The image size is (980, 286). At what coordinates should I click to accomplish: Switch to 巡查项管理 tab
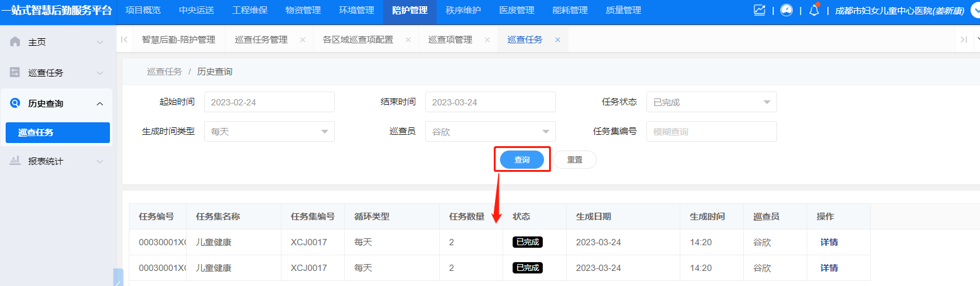coord(450,40)
